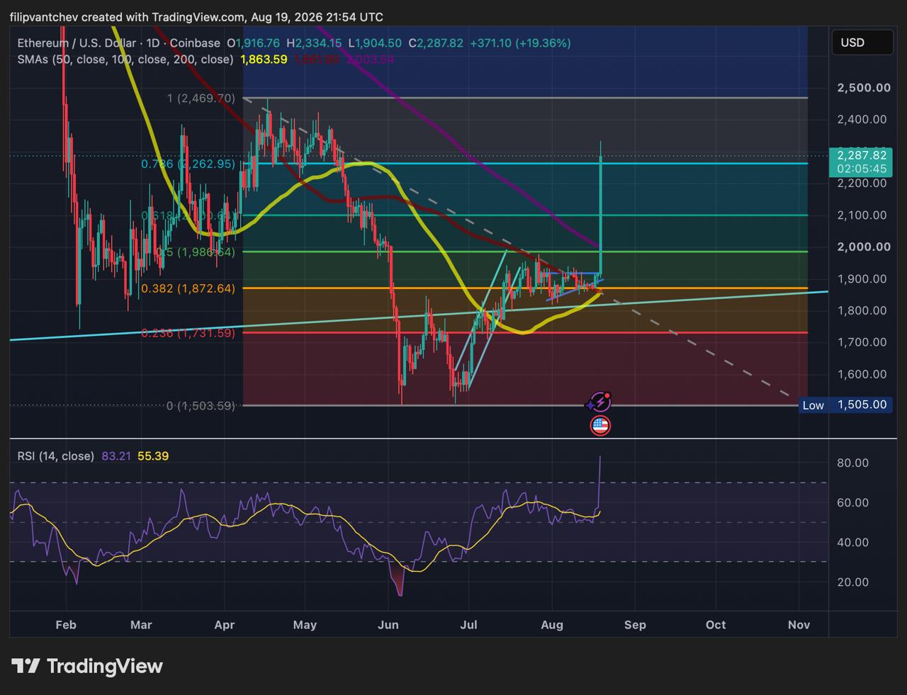Click the RSI 60.00 axis label
The width and height of the screenshot is (907, 695).
pyautogui.click(x=852, y=502)
